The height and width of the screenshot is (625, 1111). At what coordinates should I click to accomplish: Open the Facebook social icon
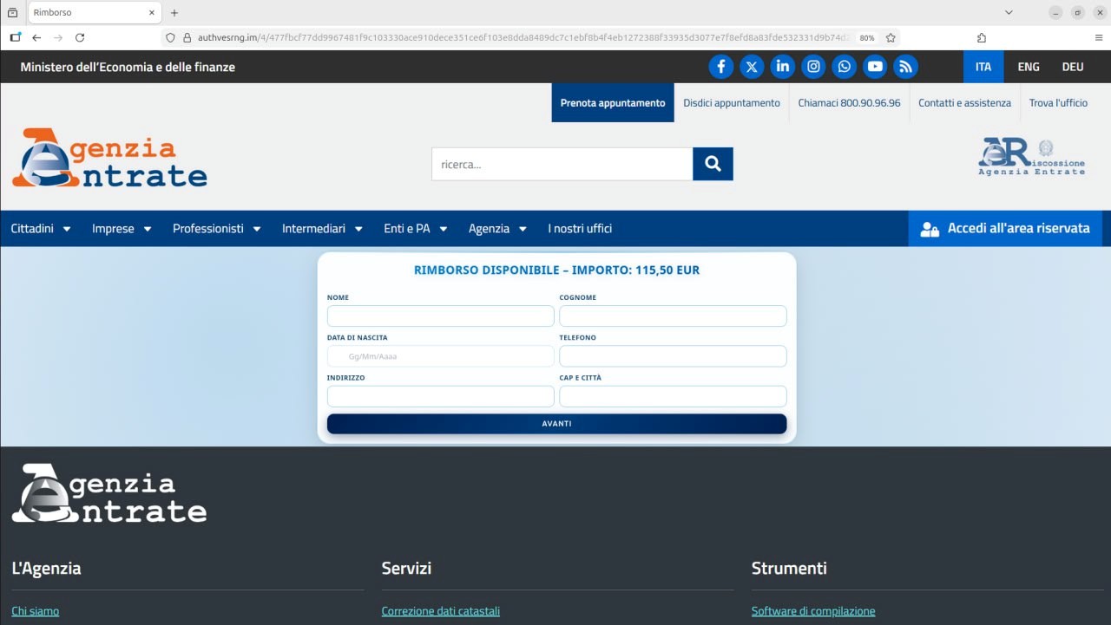[720, 67]
